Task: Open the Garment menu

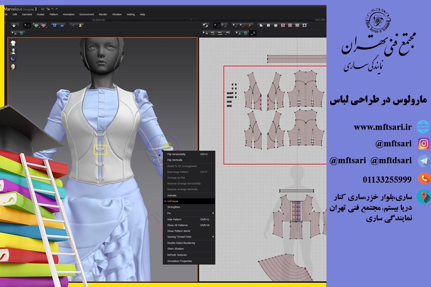Action: 27,14
